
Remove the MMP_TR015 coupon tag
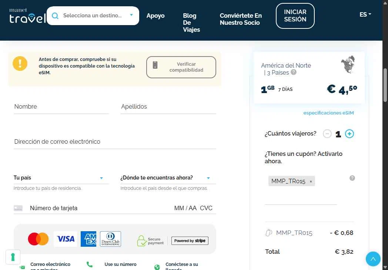[x=311, y=181]
